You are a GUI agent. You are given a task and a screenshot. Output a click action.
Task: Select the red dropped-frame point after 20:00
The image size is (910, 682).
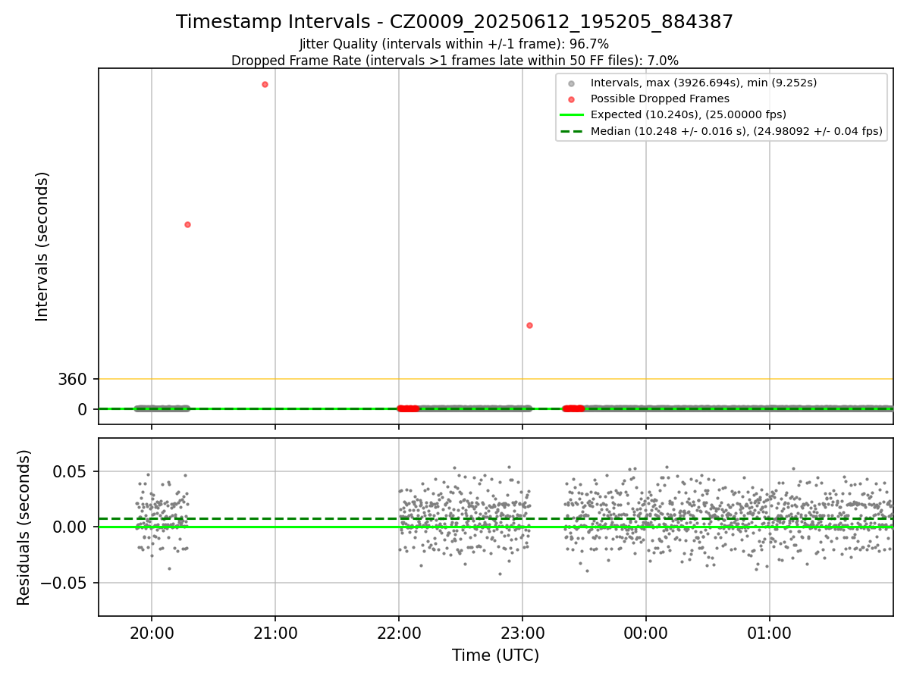(x=187, y=224)
